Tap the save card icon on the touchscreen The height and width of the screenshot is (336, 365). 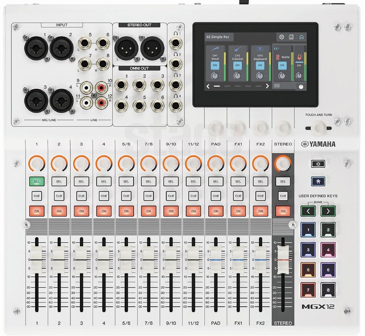click(291, 37)
